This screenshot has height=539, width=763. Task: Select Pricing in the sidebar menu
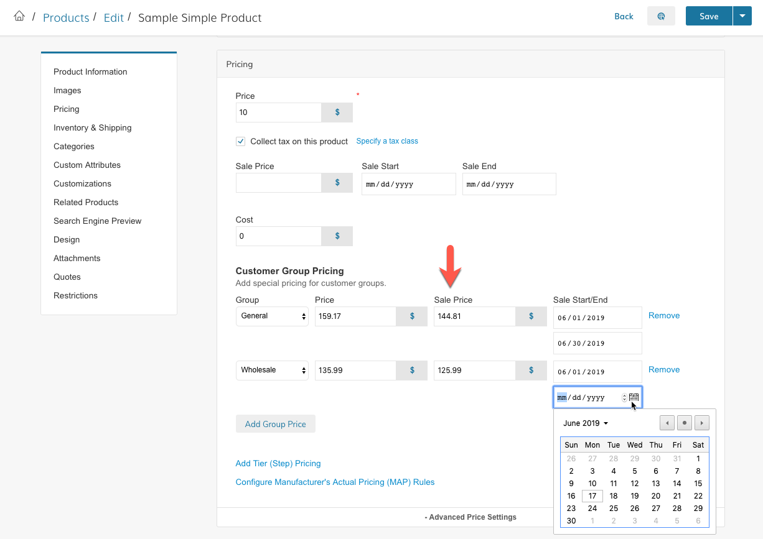click(66, 109)
